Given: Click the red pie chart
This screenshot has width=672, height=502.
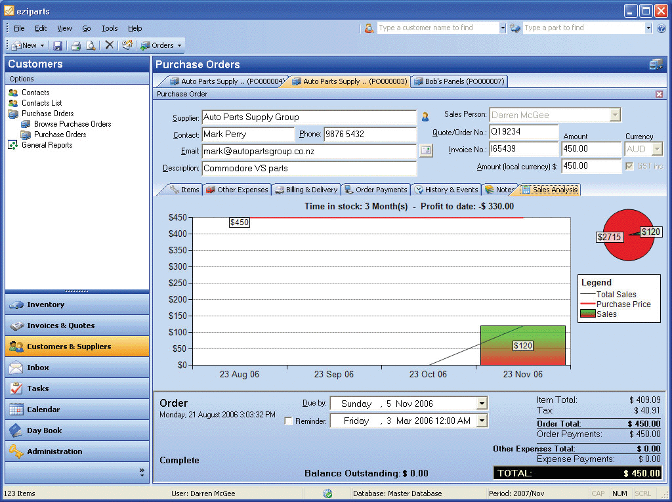Looking at the screenshot, I should pyautogui.click(x=629, y=235).
